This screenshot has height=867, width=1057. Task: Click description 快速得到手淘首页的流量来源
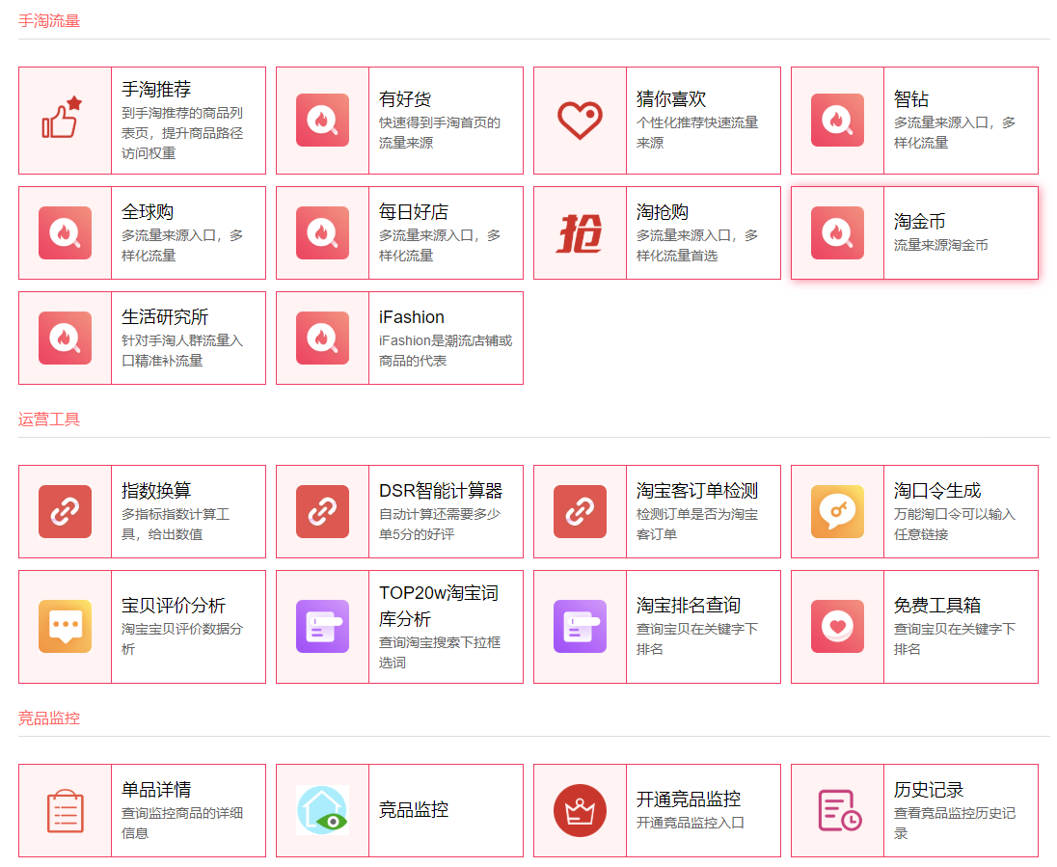click(440, 132)
